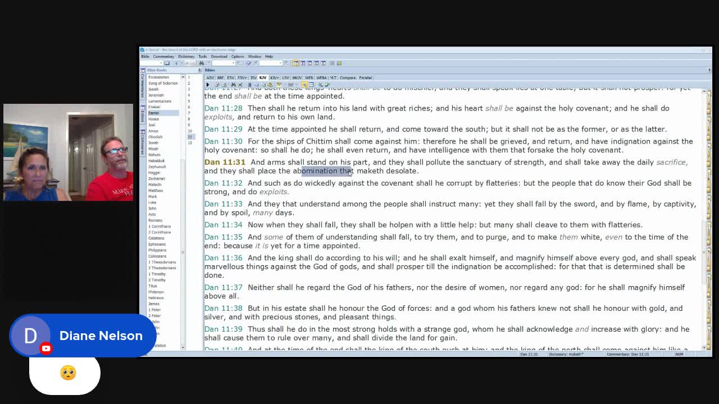719x404 pixels.
Task: Open the Commentary menu
Action: (x=163, y=56)
